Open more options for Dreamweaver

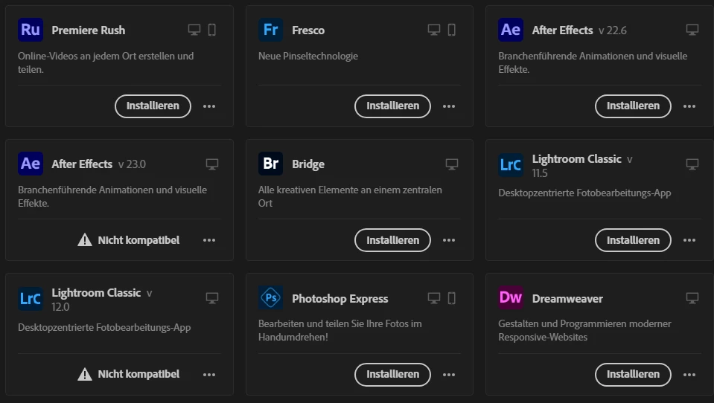coord(689,374)
